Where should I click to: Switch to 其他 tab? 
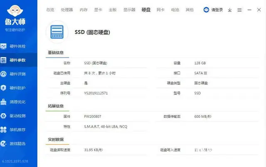pyautogui.click(x=190, y=10)
